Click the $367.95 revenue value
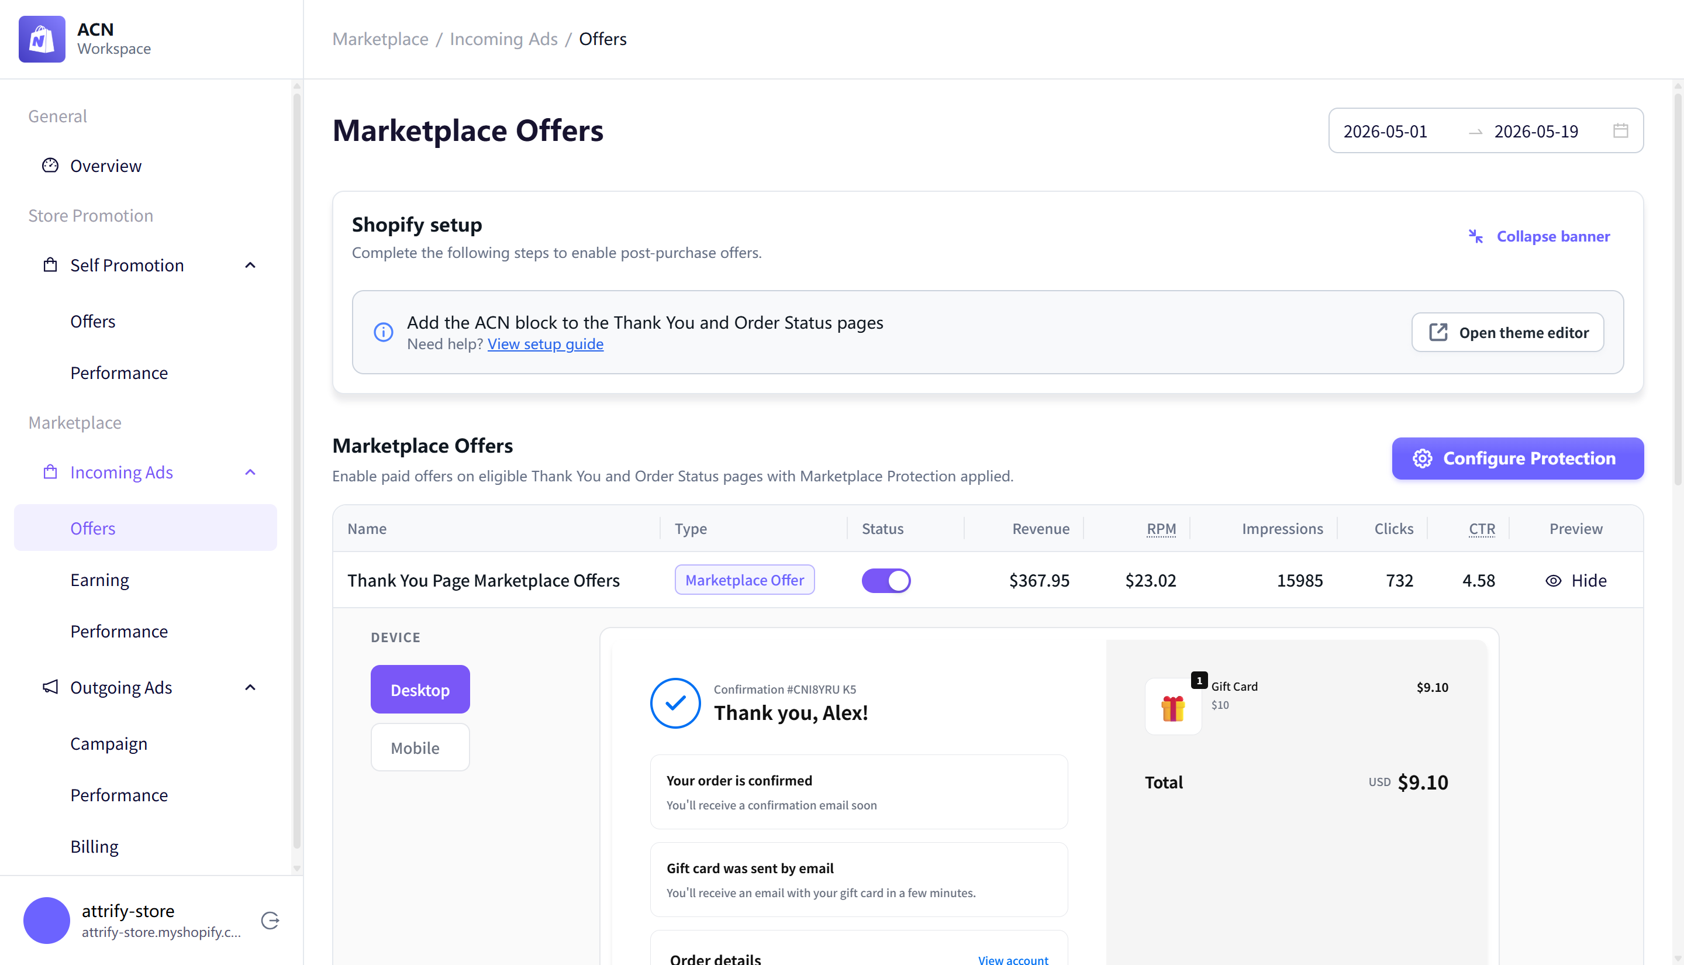The width and height of the screenshot is (1684, 965). [1040, 581]
